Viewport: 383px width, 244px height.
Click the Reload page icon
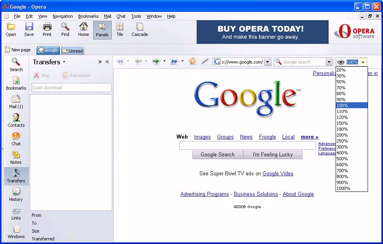click(x=193, y=62)
